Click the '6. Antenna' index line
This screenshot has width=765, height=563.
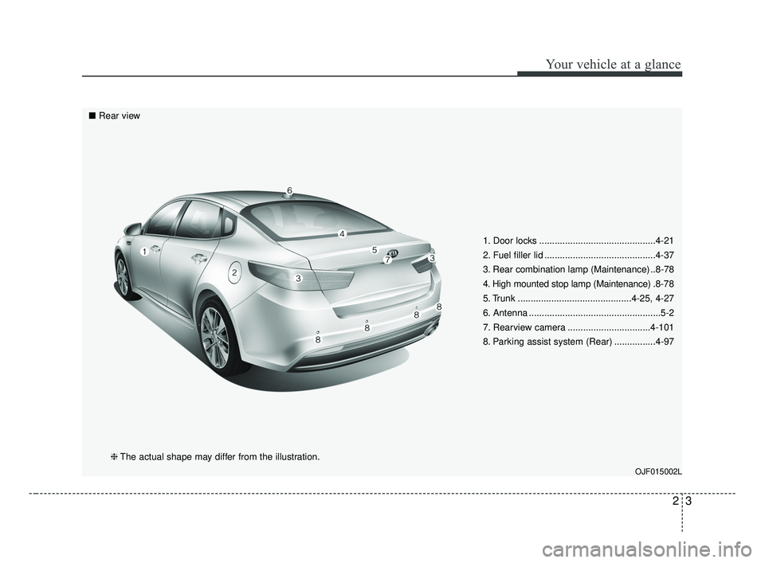[579, 313]
